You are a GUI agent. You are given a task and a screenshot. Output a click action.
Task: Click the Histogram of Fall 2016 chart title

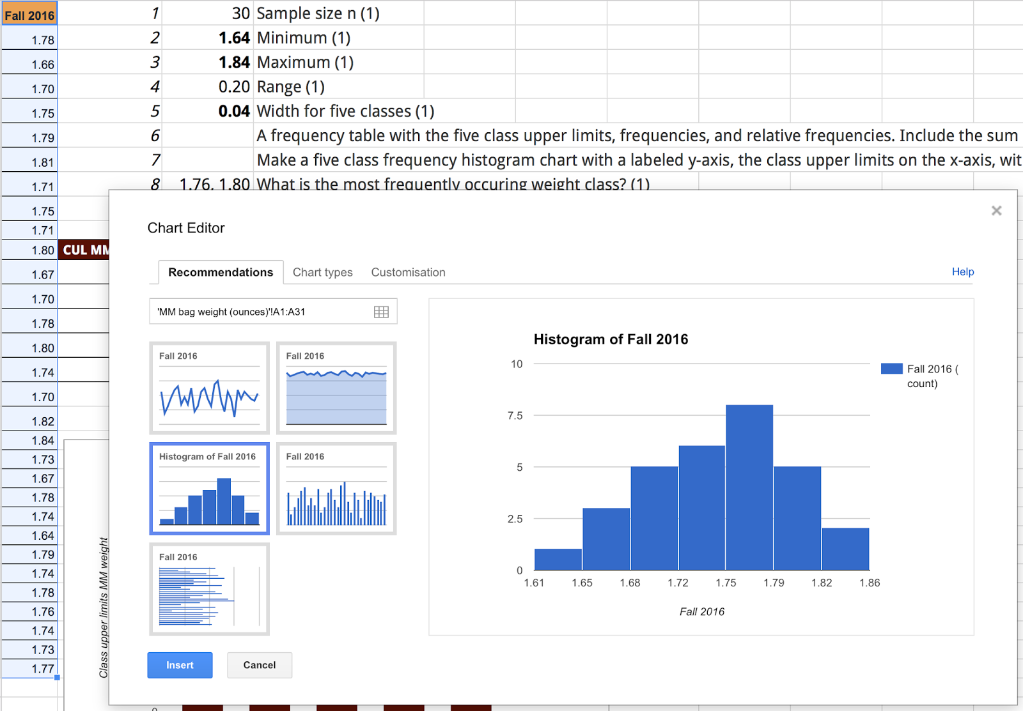pyautogui.click(x=611, y=339)
